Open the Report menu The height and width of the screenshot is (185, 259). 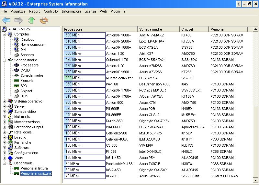click(35, 11)
